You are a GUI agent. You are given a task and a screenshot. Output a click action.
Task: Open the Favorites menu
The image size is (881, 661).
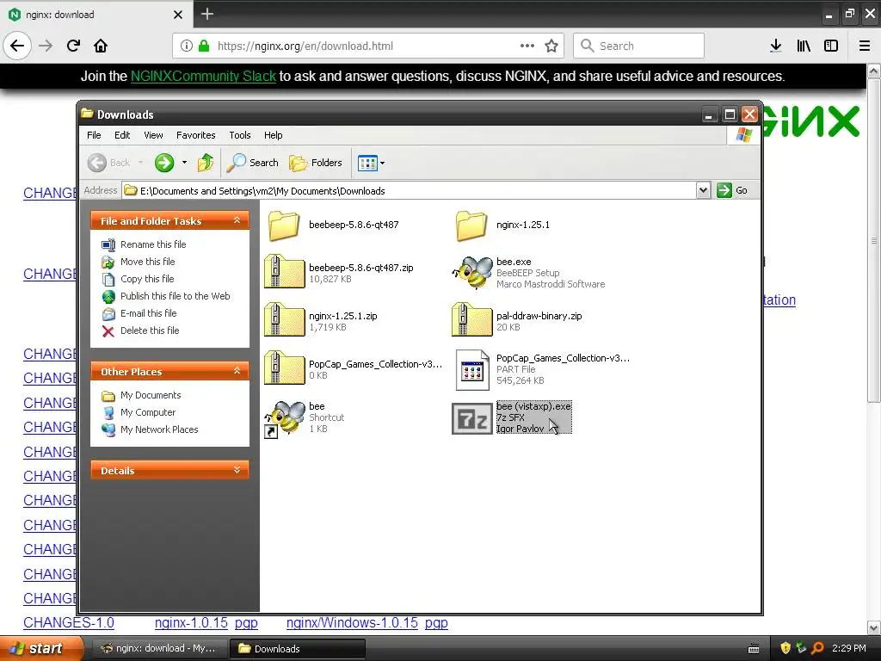click(x=195, y=135)
